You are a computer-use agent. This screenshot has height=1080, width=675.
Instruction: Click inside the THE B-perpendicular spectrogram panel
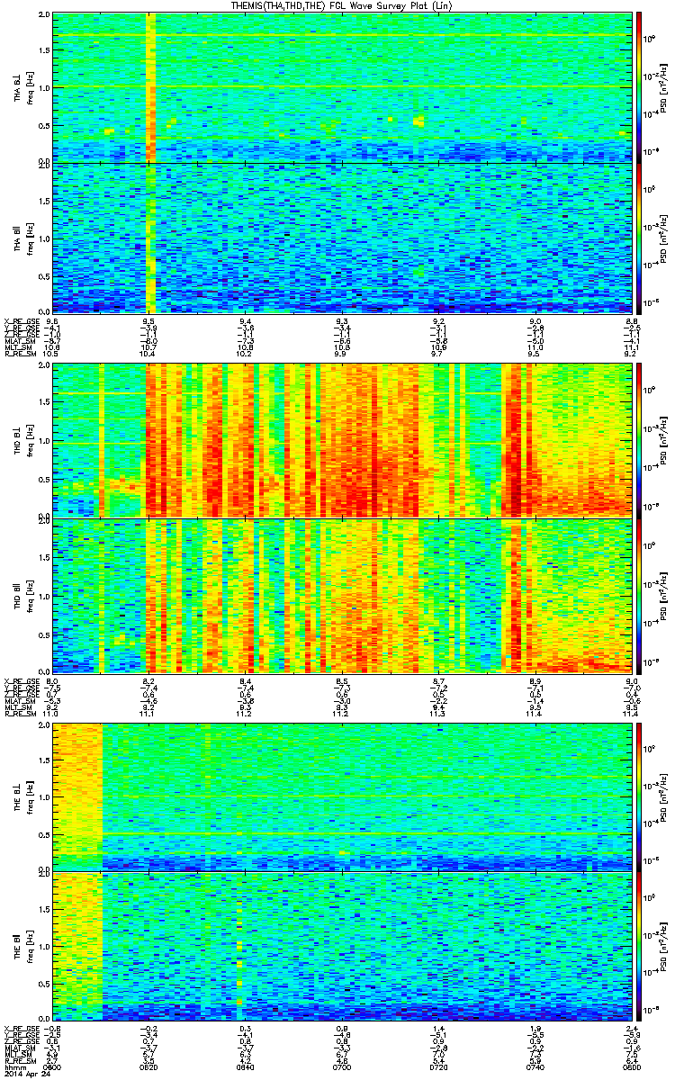342,796
